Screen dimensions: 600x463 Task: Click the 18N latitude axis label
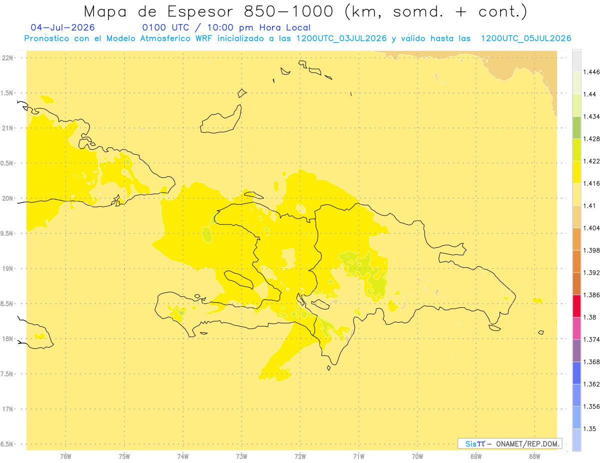(x=7, y=339)
